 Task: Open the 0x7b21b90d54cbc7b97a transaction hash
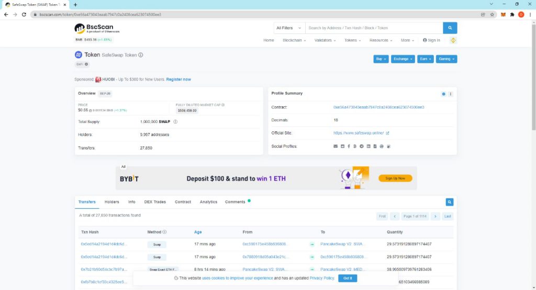tap(104, 270)
